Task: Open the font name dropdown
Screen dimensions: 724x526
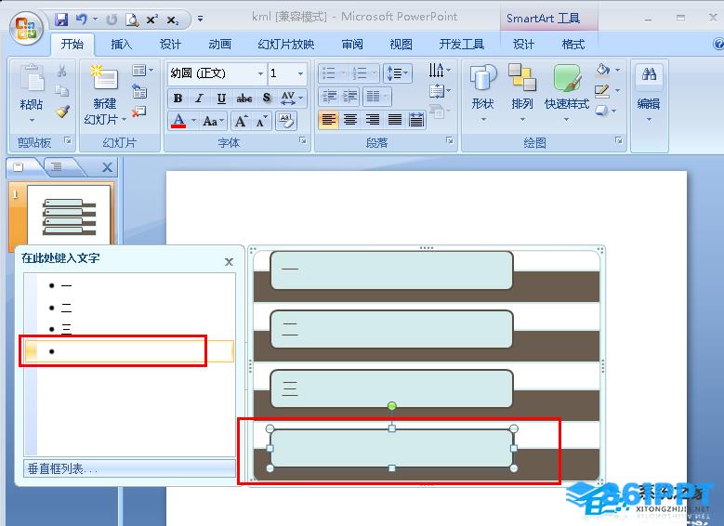Action: tap(260, 73)
